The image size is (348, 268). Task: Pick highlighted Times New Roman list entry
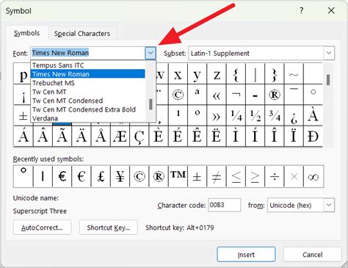88,74
